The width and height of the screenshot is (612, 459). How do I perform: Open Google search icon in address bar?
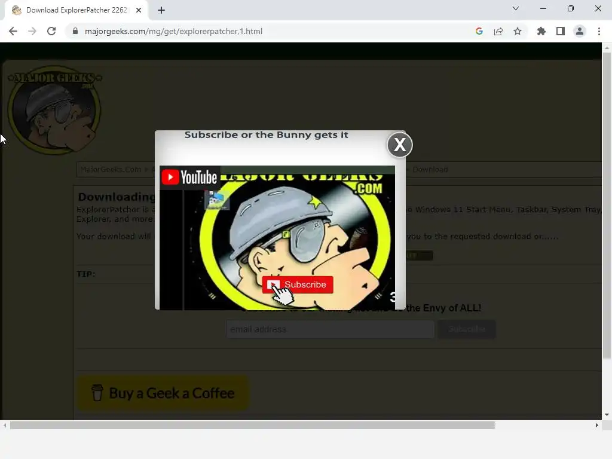(x=479, y=31)
